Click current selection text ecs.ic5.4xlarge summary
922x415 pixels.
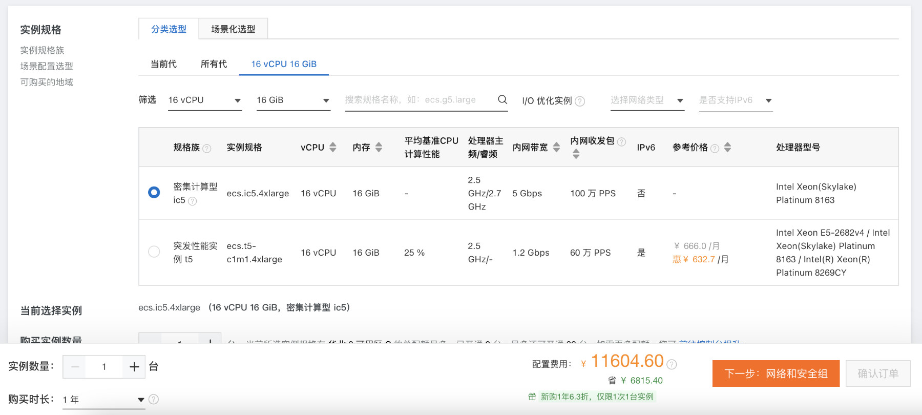tap(244, 307)
